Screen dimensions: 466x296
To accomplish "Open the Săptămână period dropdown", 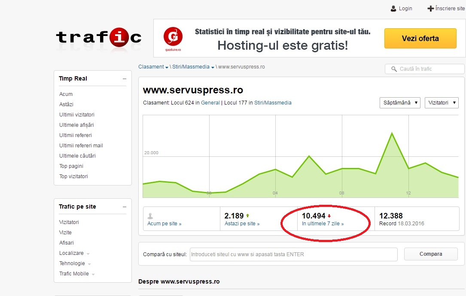I will pyautogui.click(x=399, y=103).
